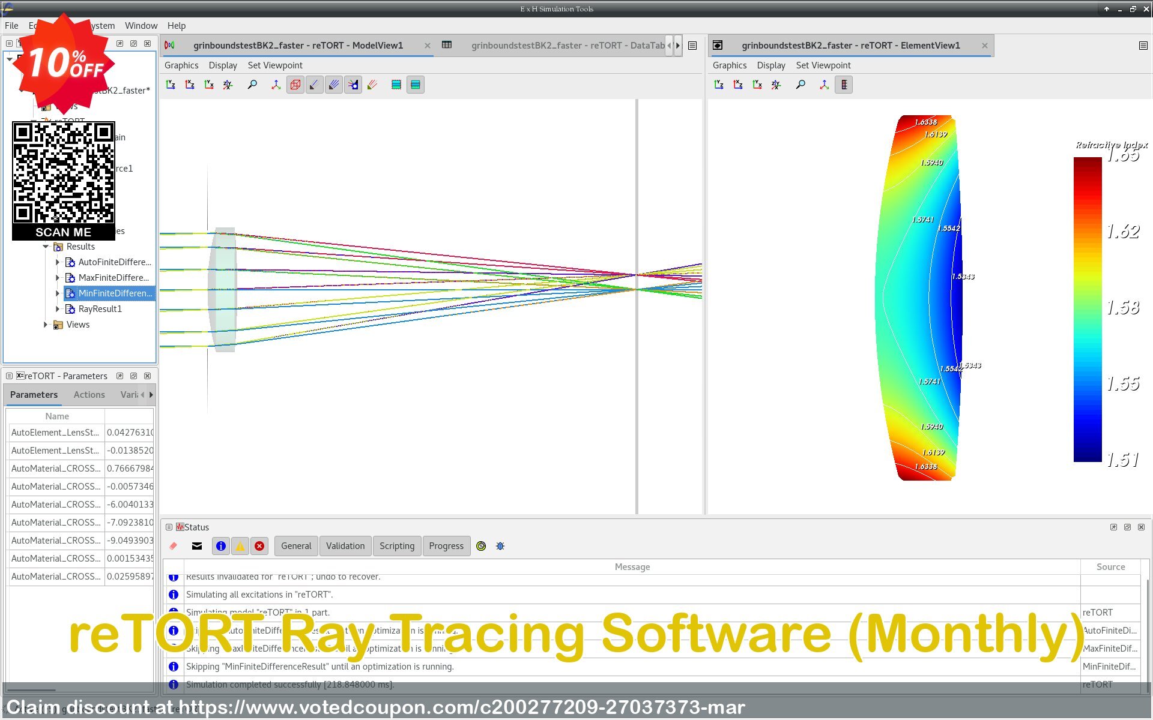Screen dimensions: 1153x720
Task: Click the Status panel menu icon
Action: 169,527
